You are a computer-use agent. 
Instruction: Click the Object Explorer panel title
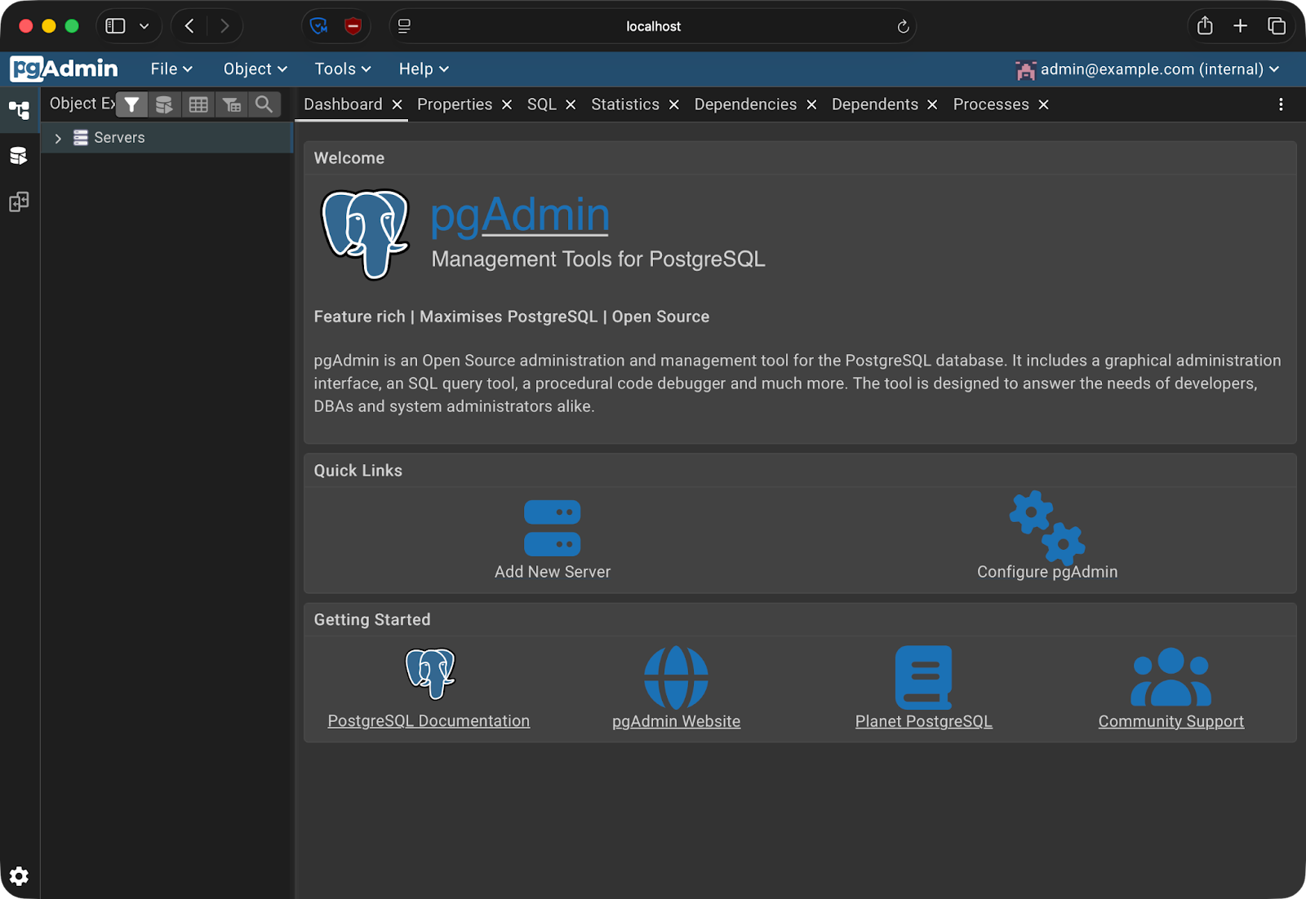82,104
